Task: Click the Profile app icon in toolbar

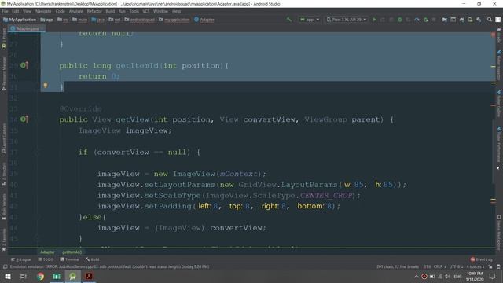Action: [x=417, y=20]
